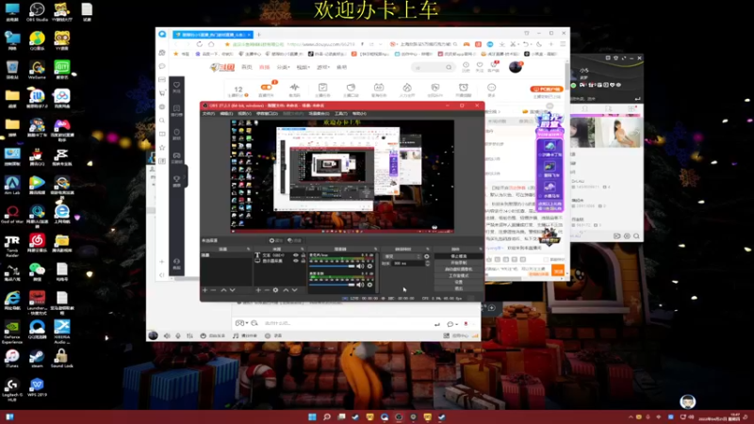The height and width of the screenshot is (424, 754).
Task: Pop out the OBS audio mixer dock header icon
Action: click(375, 249)
